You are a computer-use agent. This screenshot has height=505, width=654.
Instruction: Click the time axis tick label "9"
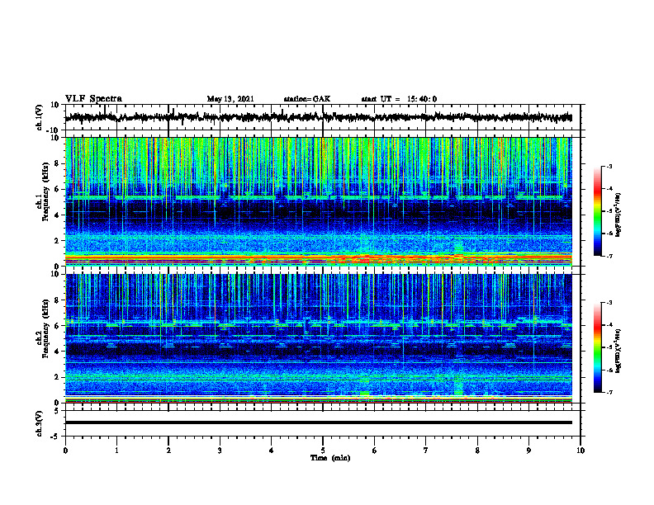click(528, 451)
